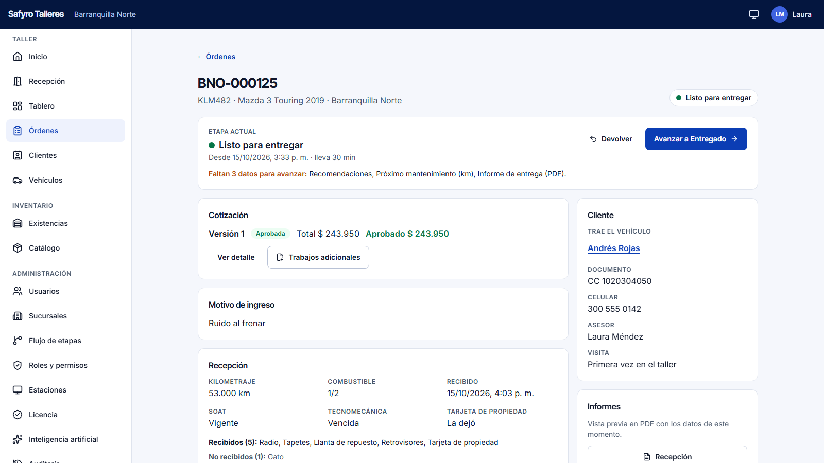
Task: Click the Inteligencia artificial sparkle icon
Action: point(18,439)
